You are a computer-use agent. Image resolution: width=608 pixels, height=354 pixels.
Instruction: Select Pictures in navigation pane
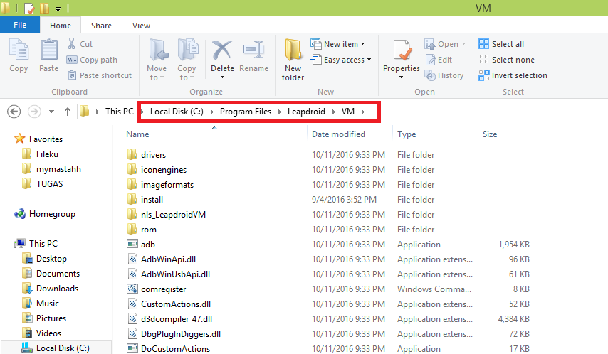pos(51,318)
